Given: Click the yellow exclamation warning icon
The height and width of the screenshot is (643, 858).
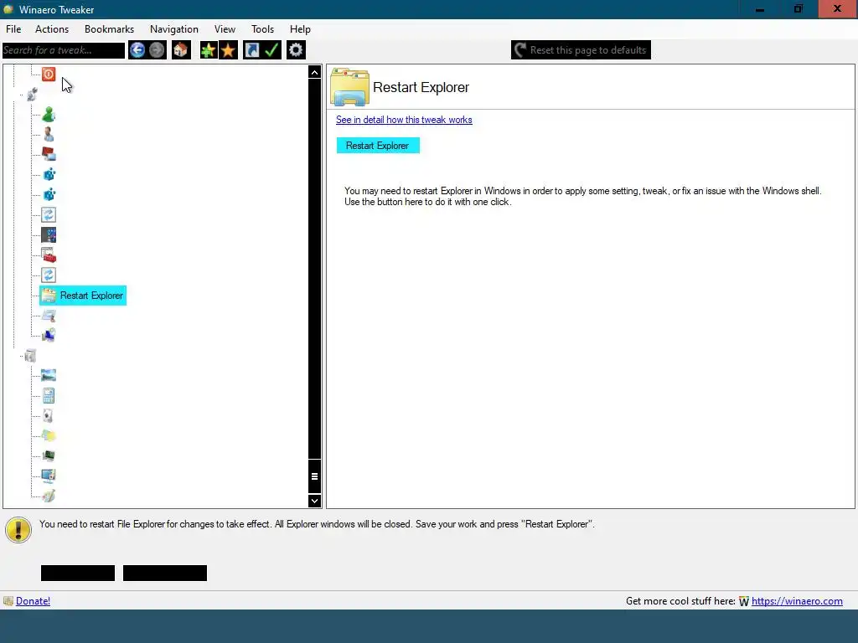Looking at the screenshot, I should coord(18,530).
